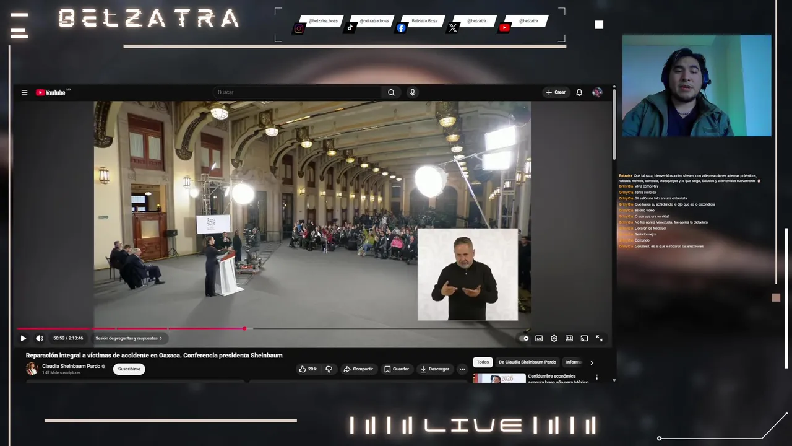Image resolution: width=792 pixels, height=446 pixels.
Task: Open Claudia Sheinbaum Pardo channel name link
Action: [71, 366]
